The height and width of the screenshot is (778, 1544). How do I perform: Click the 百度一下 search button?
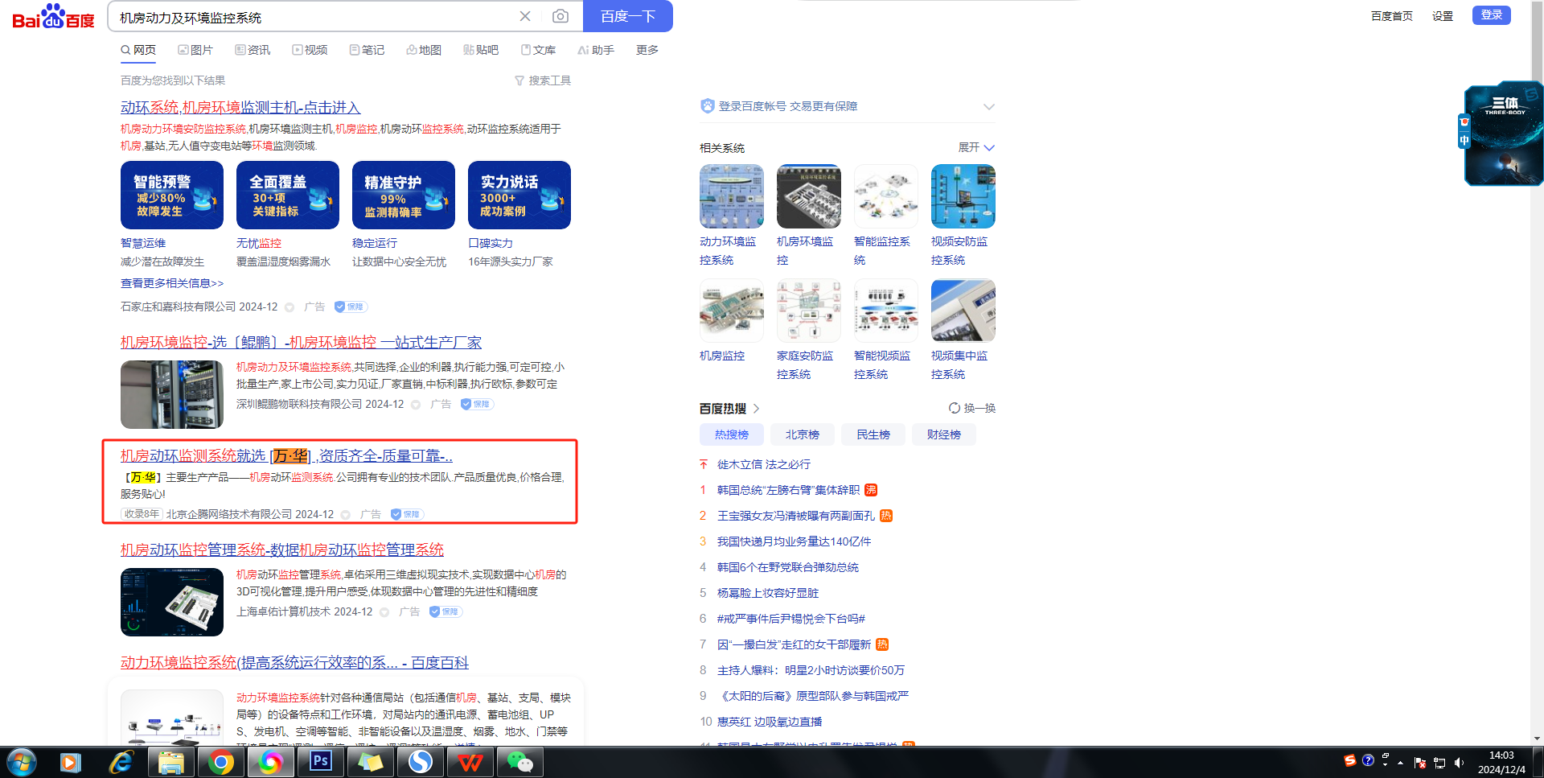click(628, 16)
